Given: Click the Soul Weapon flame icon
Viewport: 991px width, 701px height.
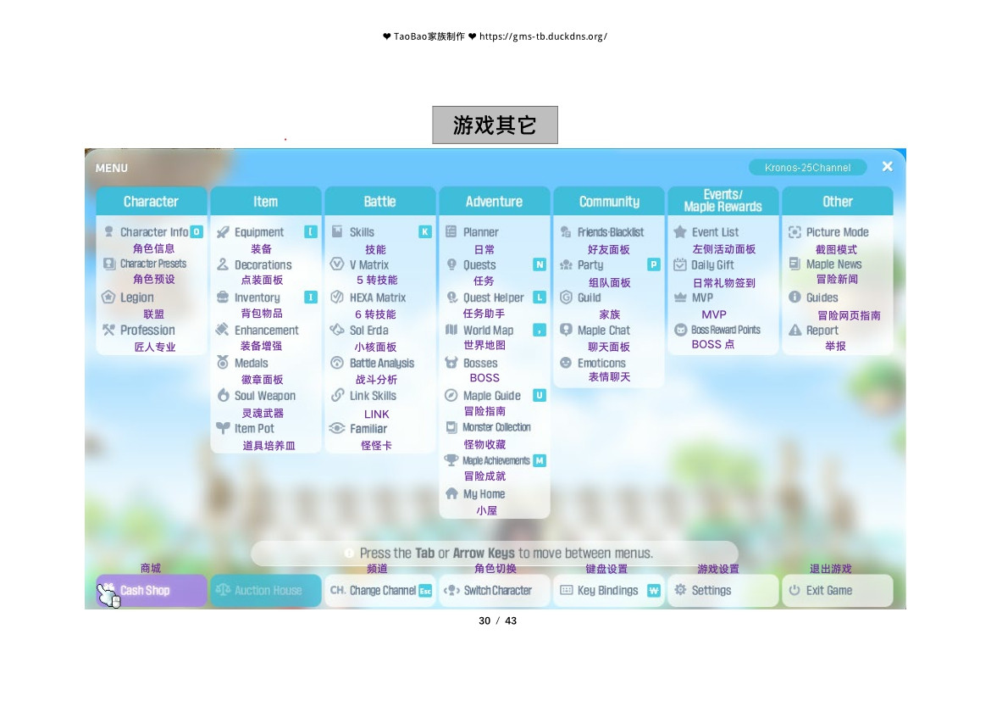Looking at the screenshot, I should (223, 396).
